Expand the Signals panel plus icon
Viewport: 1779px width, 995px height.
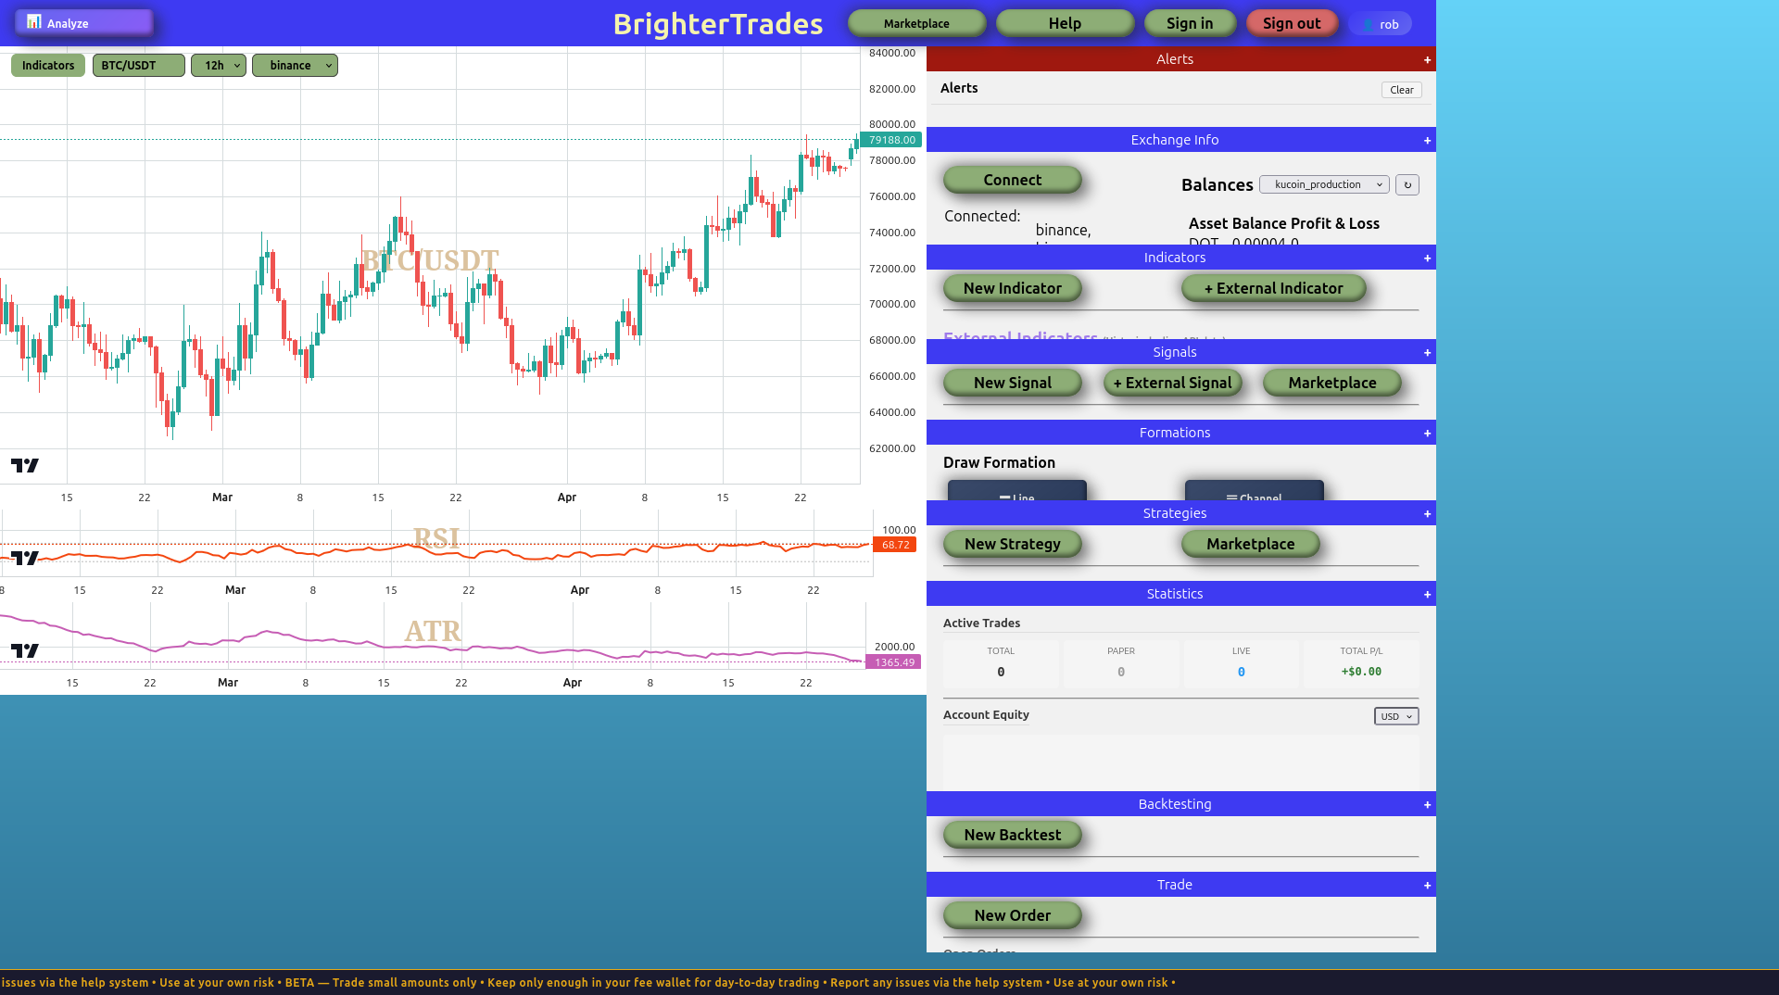pyautogui.click(x=1427, y=352)
